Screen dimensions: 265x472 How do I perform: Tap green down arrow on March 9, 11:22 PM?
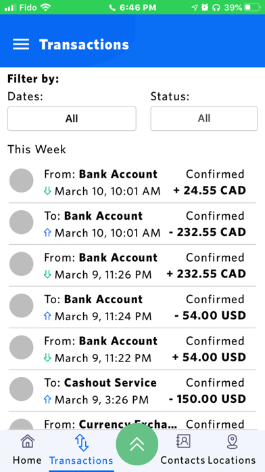coord(48,358)
